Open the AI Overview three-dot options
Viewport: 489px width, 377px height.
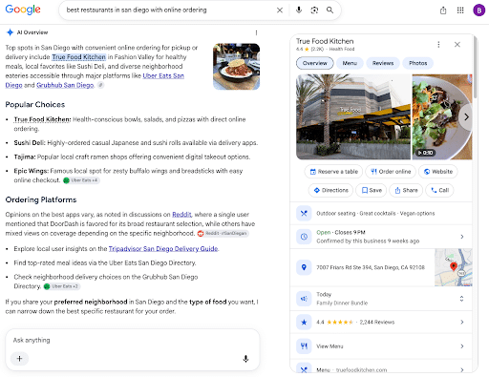[256, 32]
